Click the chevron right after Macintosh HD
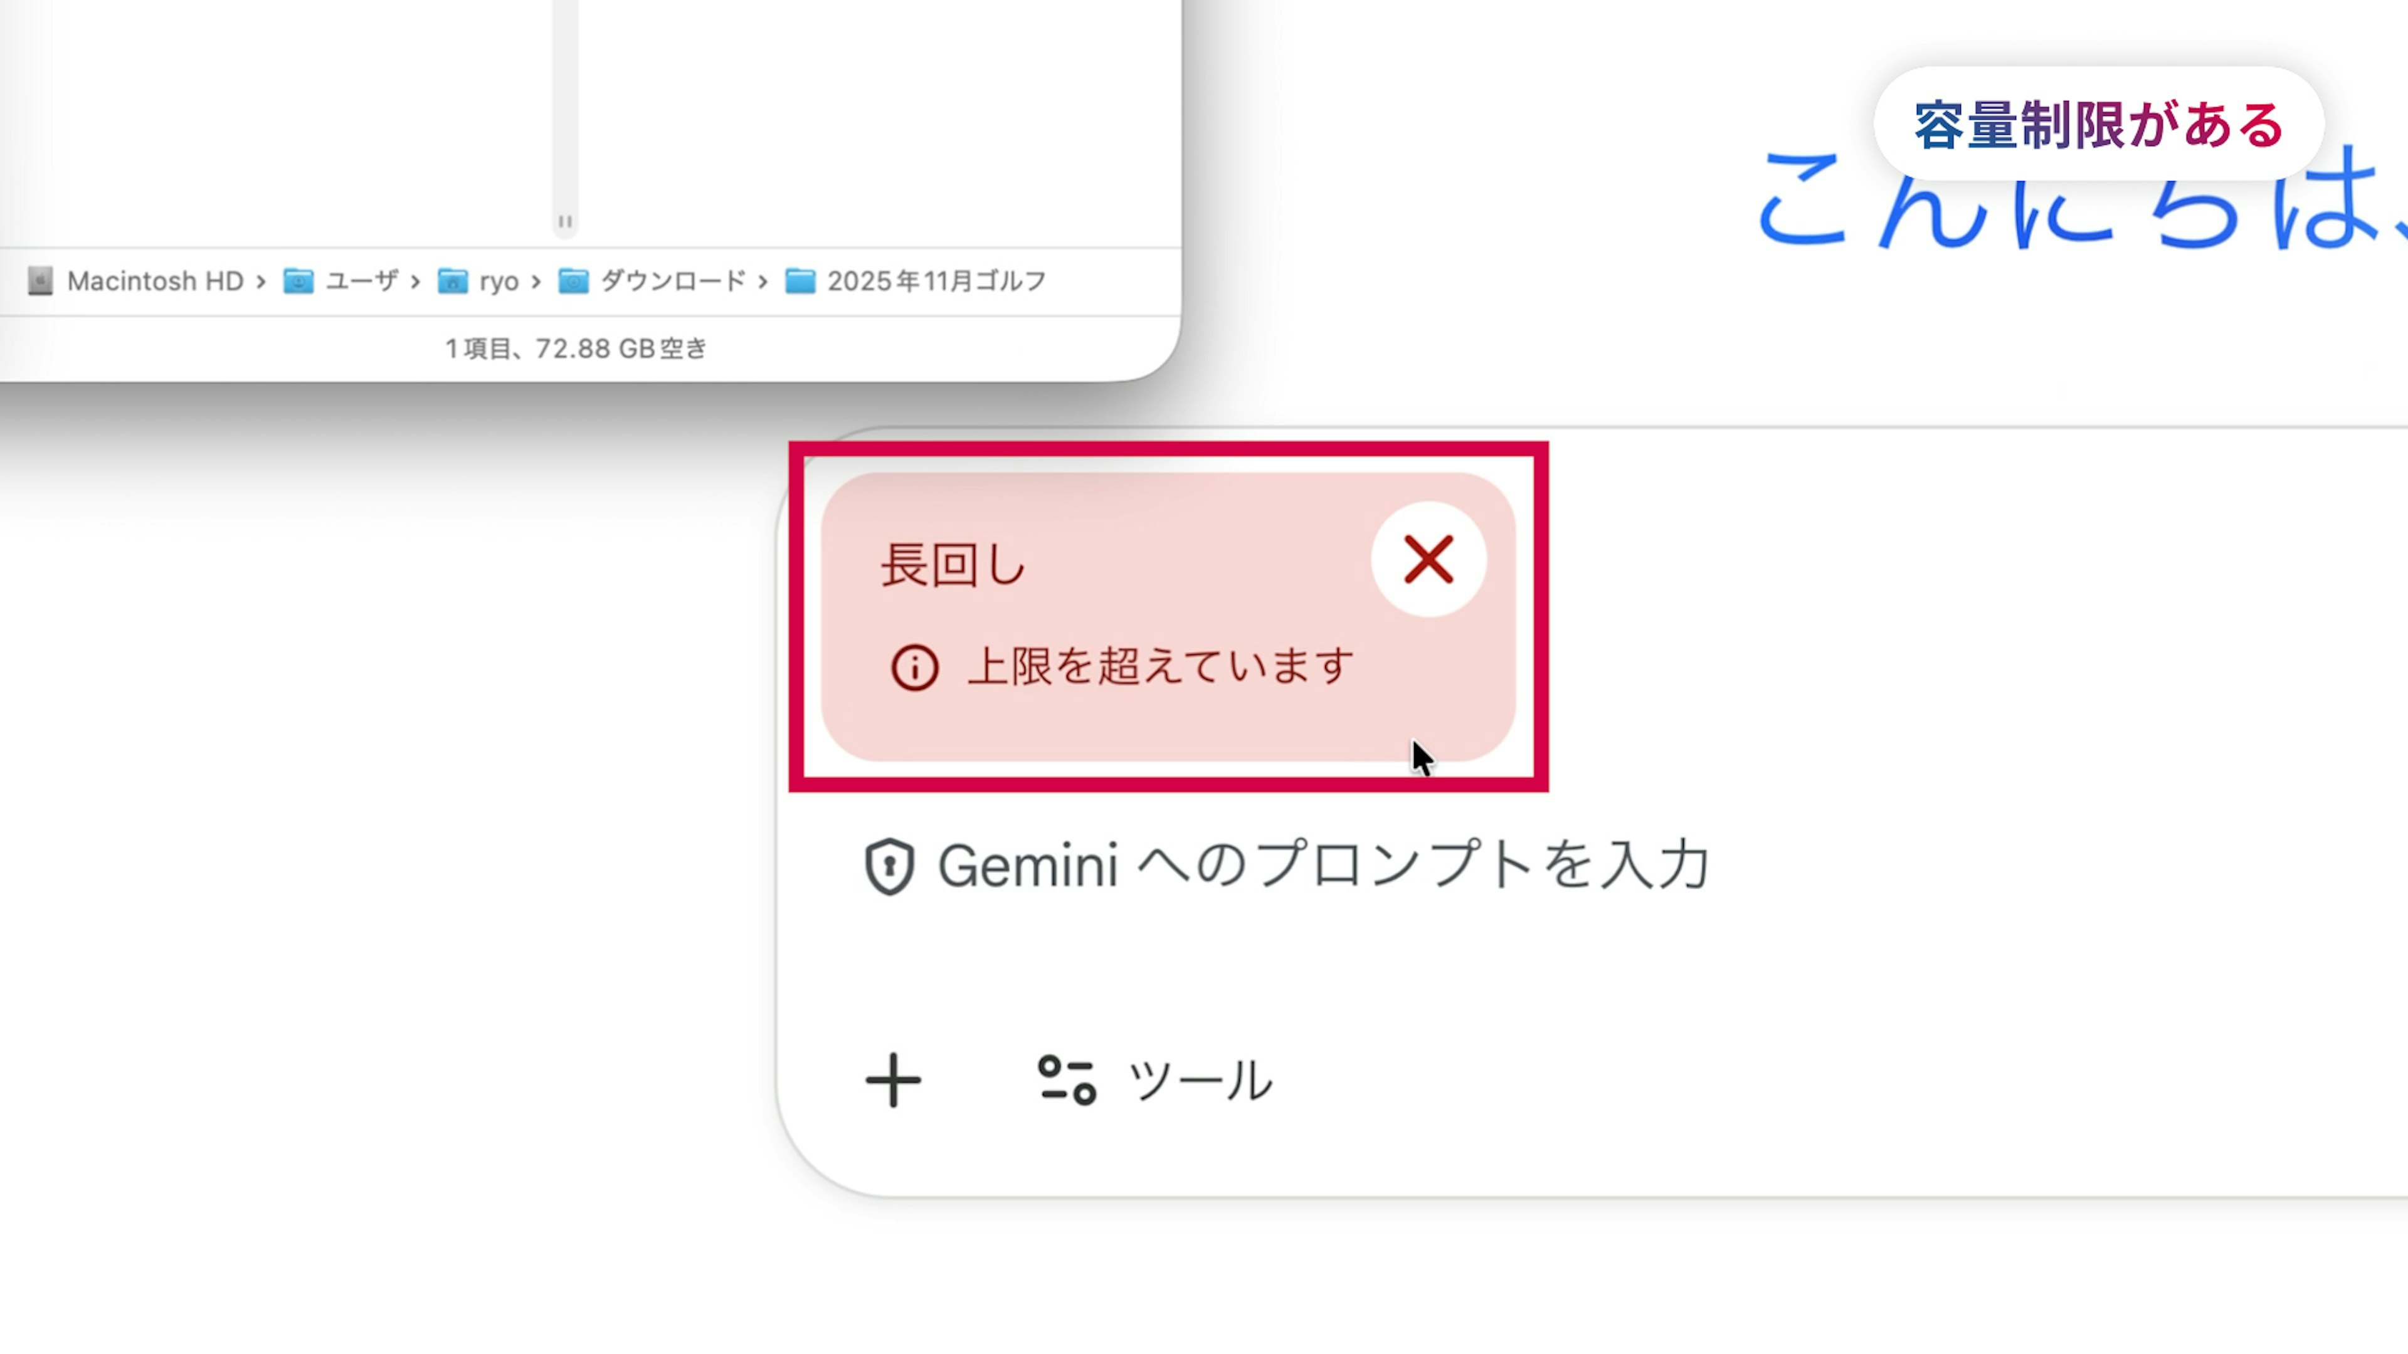The image size is (2408, 1354). (261, 281)
